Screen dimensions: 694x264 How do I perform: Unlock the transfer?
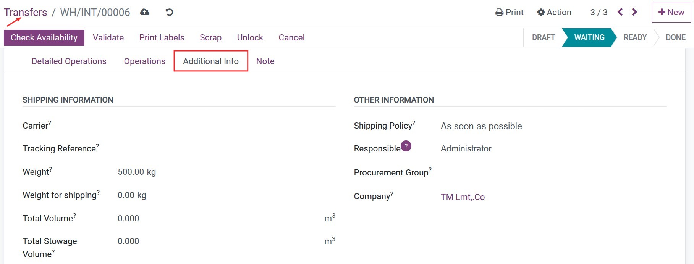pos(250,38)
